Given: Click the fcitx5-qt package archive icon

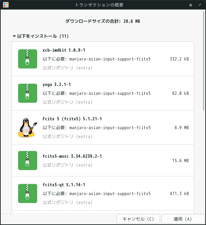Looking at the screenshot, I should [28, 193].
